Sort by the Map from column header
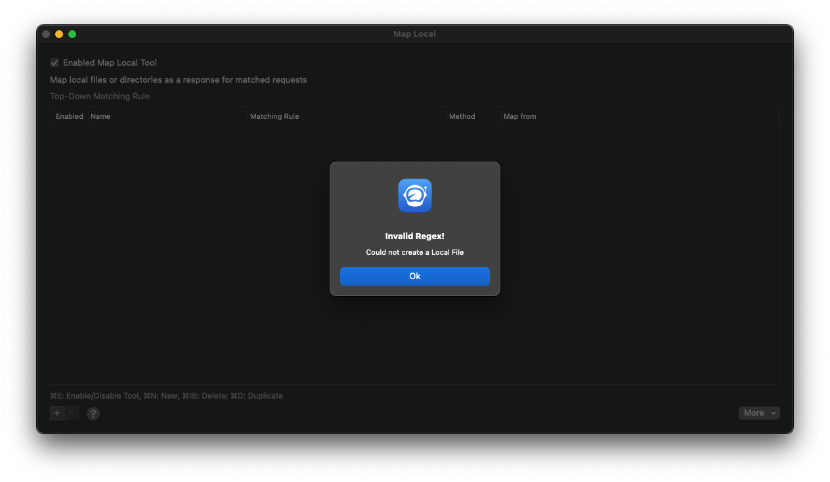This screenshot has height=482, width=830. tap(640, 116)
